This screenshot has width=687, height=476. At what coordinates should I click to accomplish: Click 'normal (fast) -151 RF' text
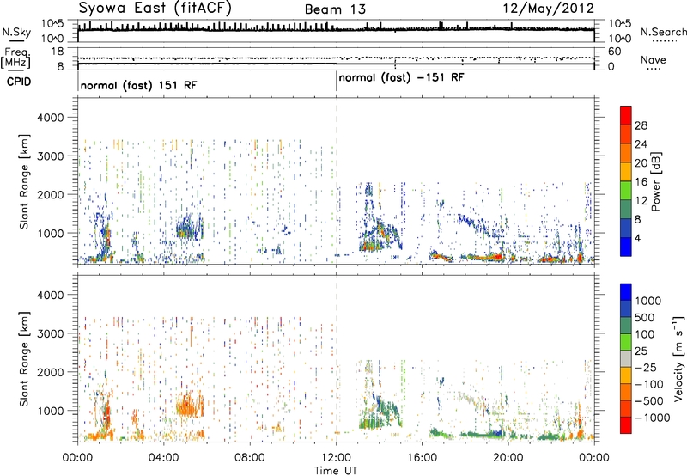pyautogui.click(x=401, y=77)
